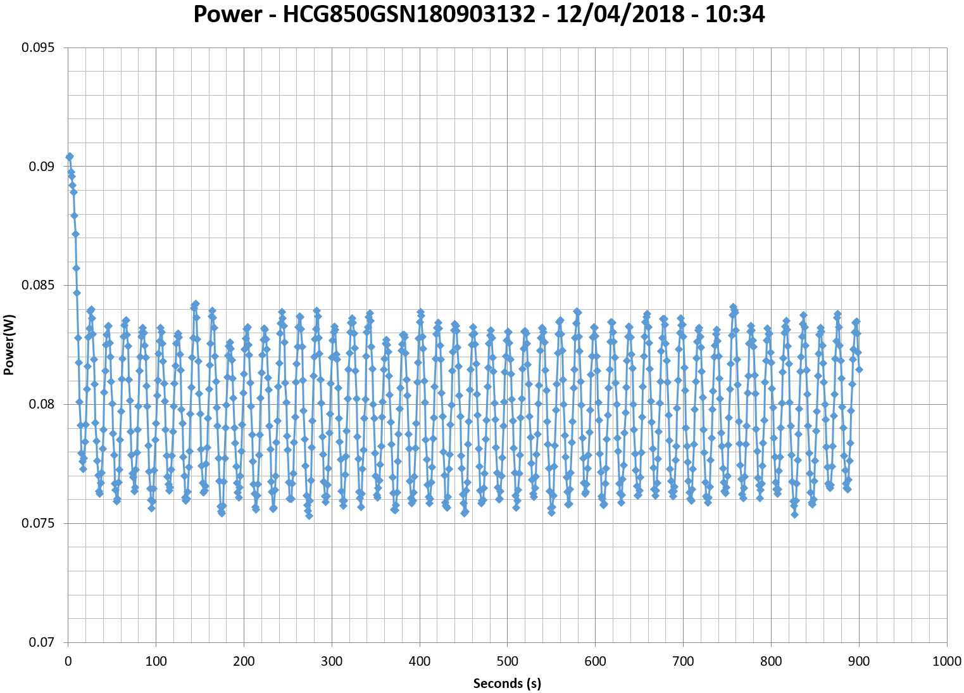The height and width of the screenshot is (693, 964).
Task: Select the 700 x-axis tick label
Action: 683,661
